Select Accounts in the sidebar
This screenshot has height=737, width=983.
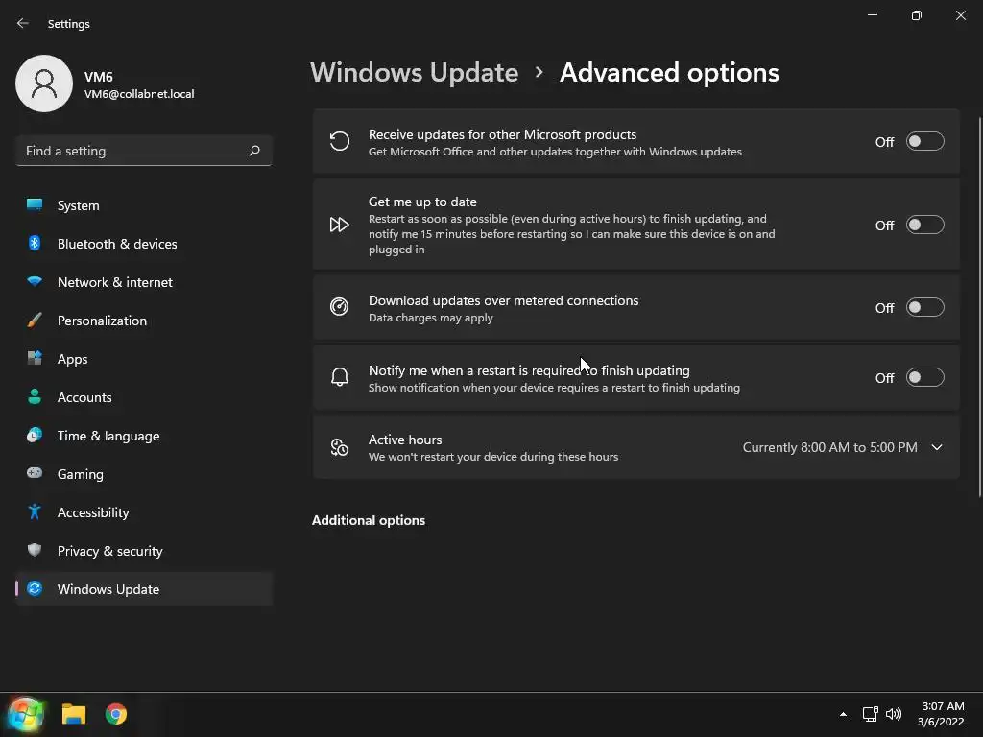coord(144,397)
